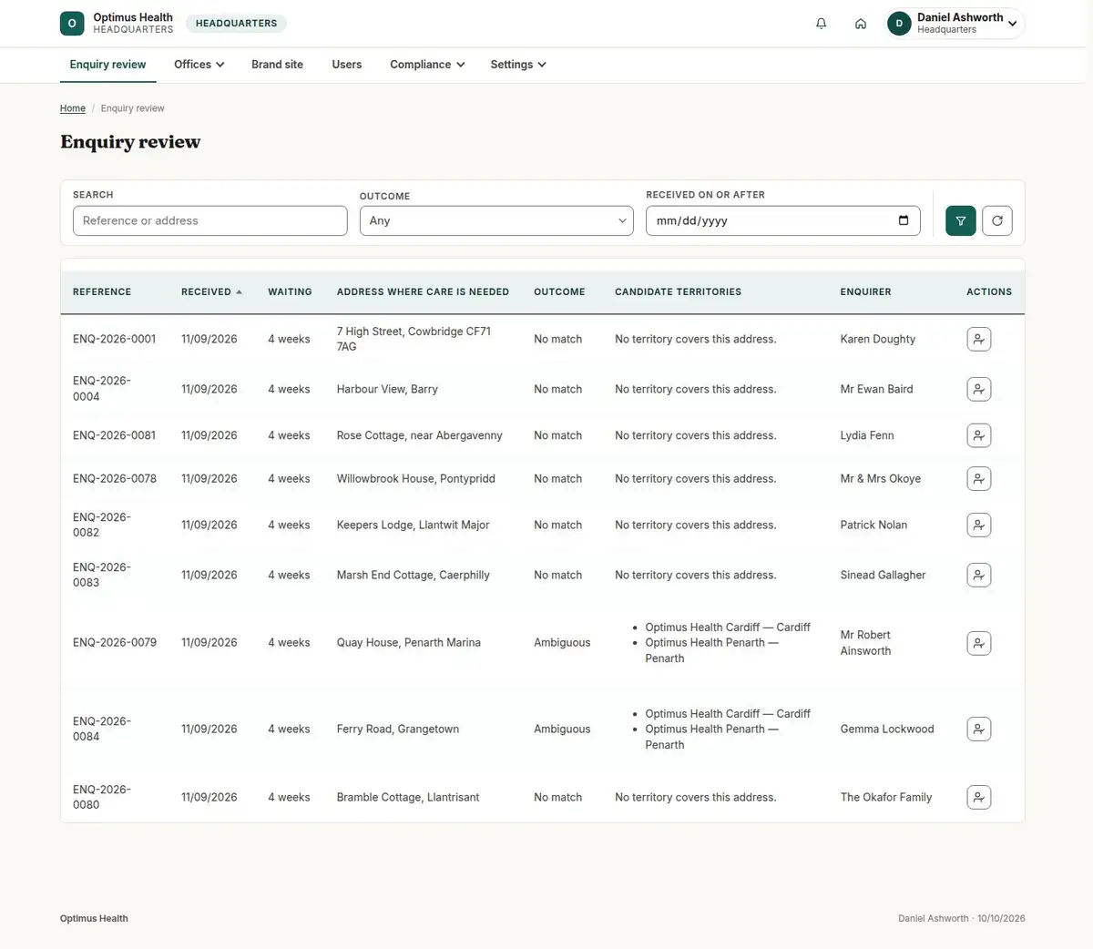Click reference ENQ-2026-0081

(114, 435)
